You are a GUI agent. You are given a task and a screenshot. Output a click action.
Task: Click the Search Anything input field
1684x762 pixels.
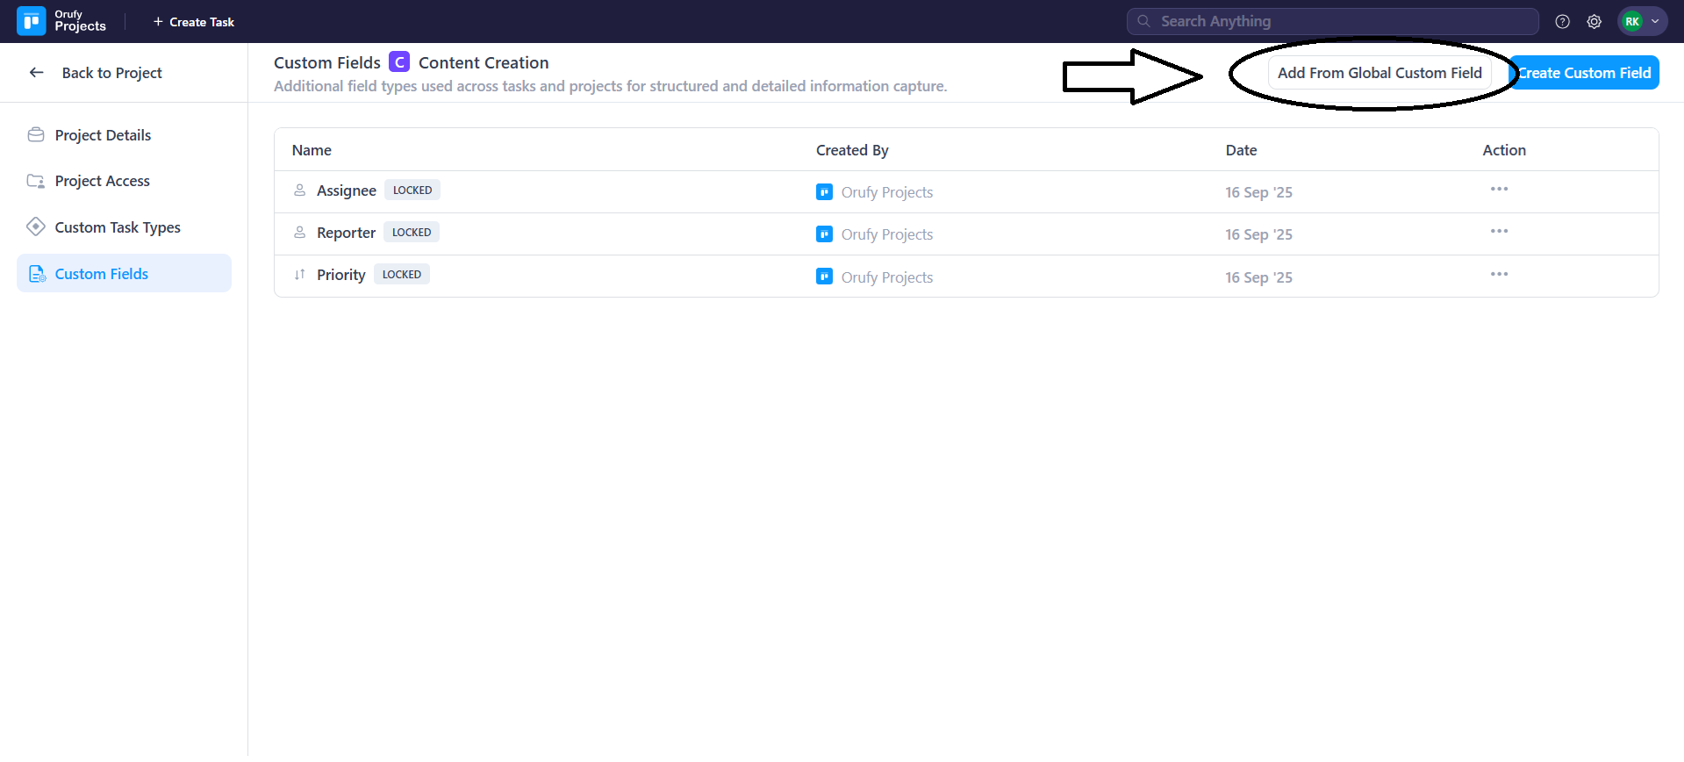[x=1332, y=21]
